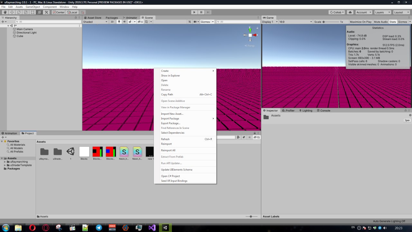Viewport: 412px width, 232px height.
Task: Open the 16:9 aspect ratio dropdown
Action: (295, 22)
